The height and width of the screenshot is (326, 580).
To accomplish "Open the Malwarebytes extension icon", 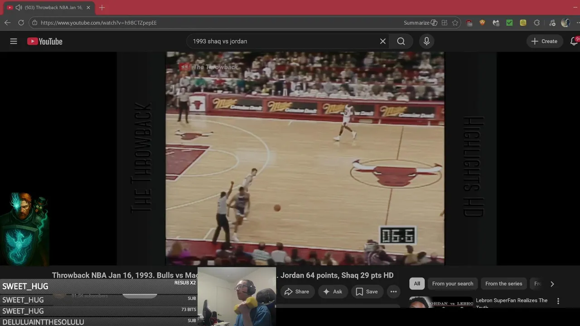I will pyautogui.click(x=496, y=23).
